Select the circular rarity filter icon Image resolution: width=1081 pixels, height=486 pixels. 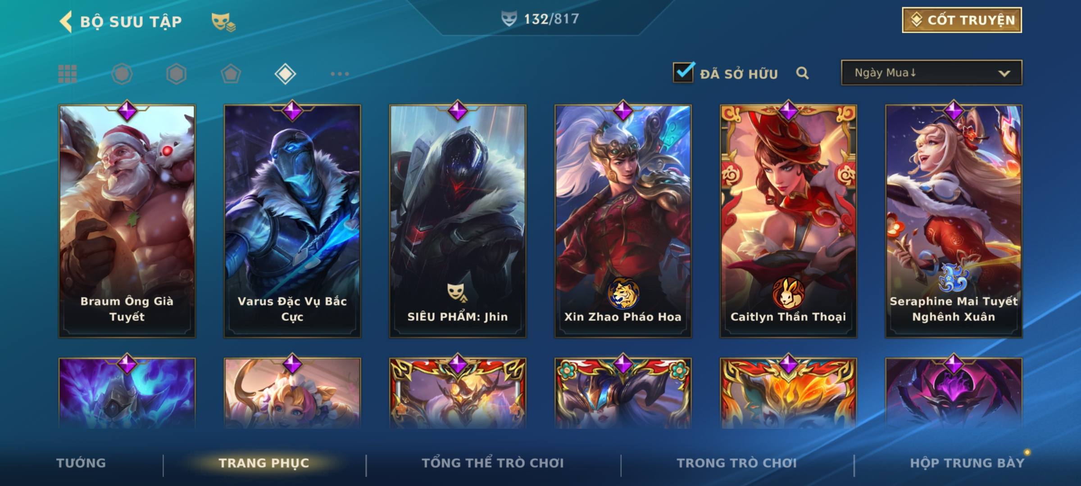click(x=122, y=74)
